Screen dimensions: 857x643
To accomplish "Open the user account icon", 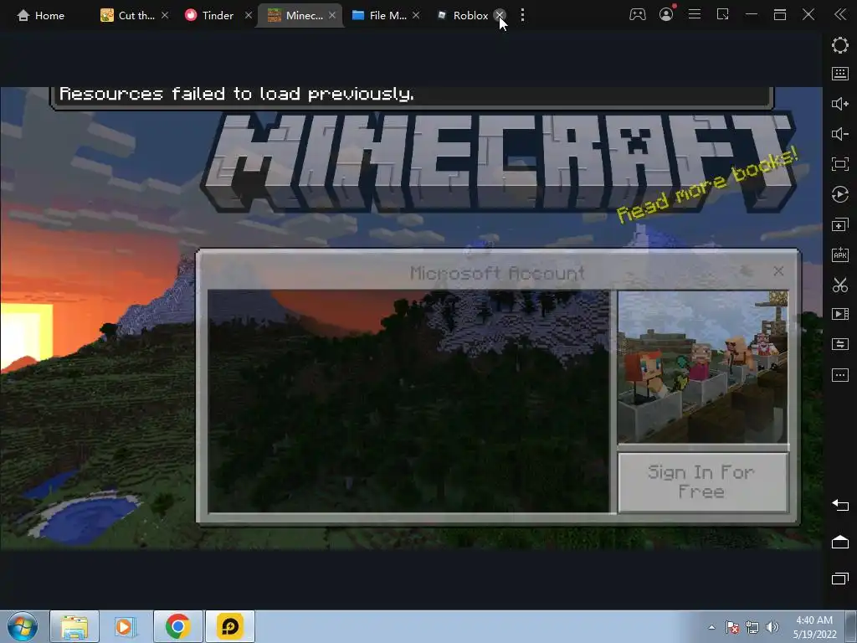I will pos(666,14).
